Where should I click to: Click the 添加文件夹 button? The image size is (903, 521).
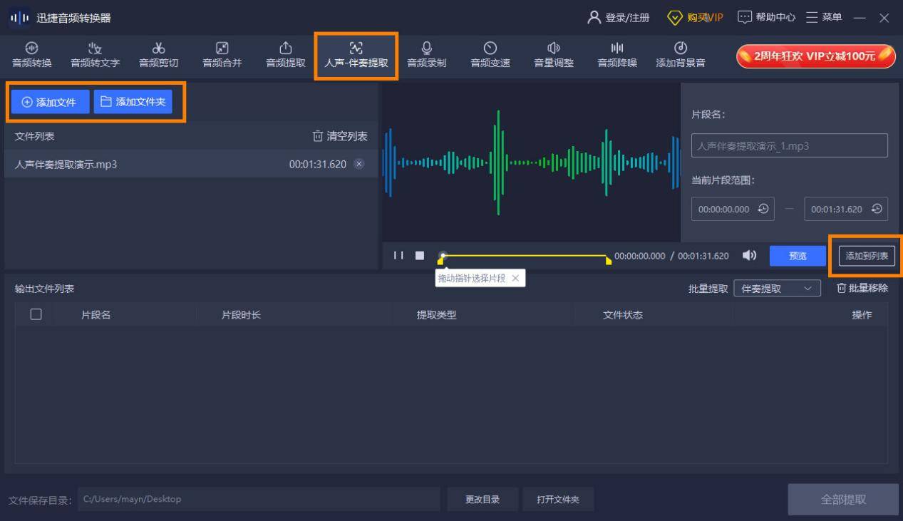tap(133, 102)
